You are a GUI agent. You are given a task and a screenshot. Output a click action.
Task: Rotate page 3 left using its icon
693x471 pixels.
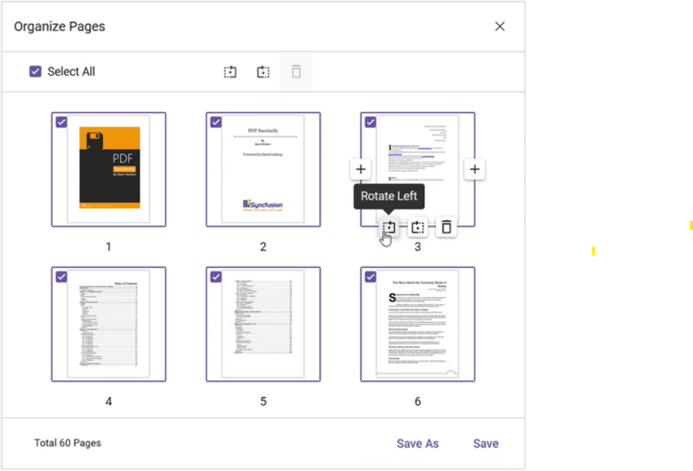pos(389,227)
